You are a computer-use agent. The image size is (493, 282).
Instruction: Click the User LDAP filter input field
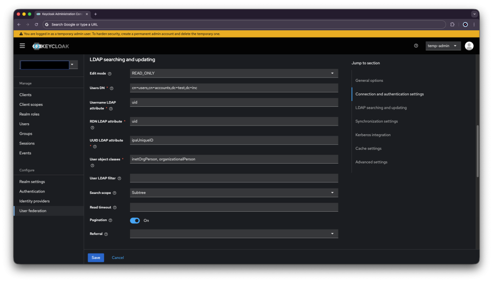click(234, 179)
